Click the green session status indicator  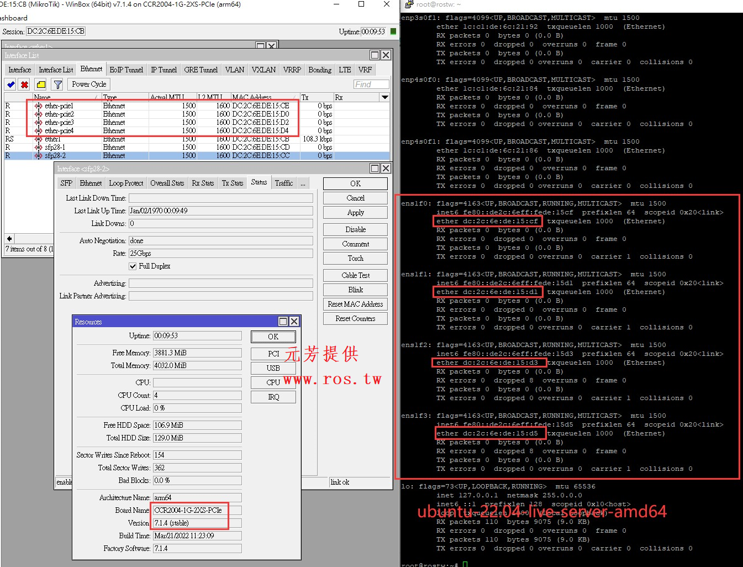tap(393, 32)
